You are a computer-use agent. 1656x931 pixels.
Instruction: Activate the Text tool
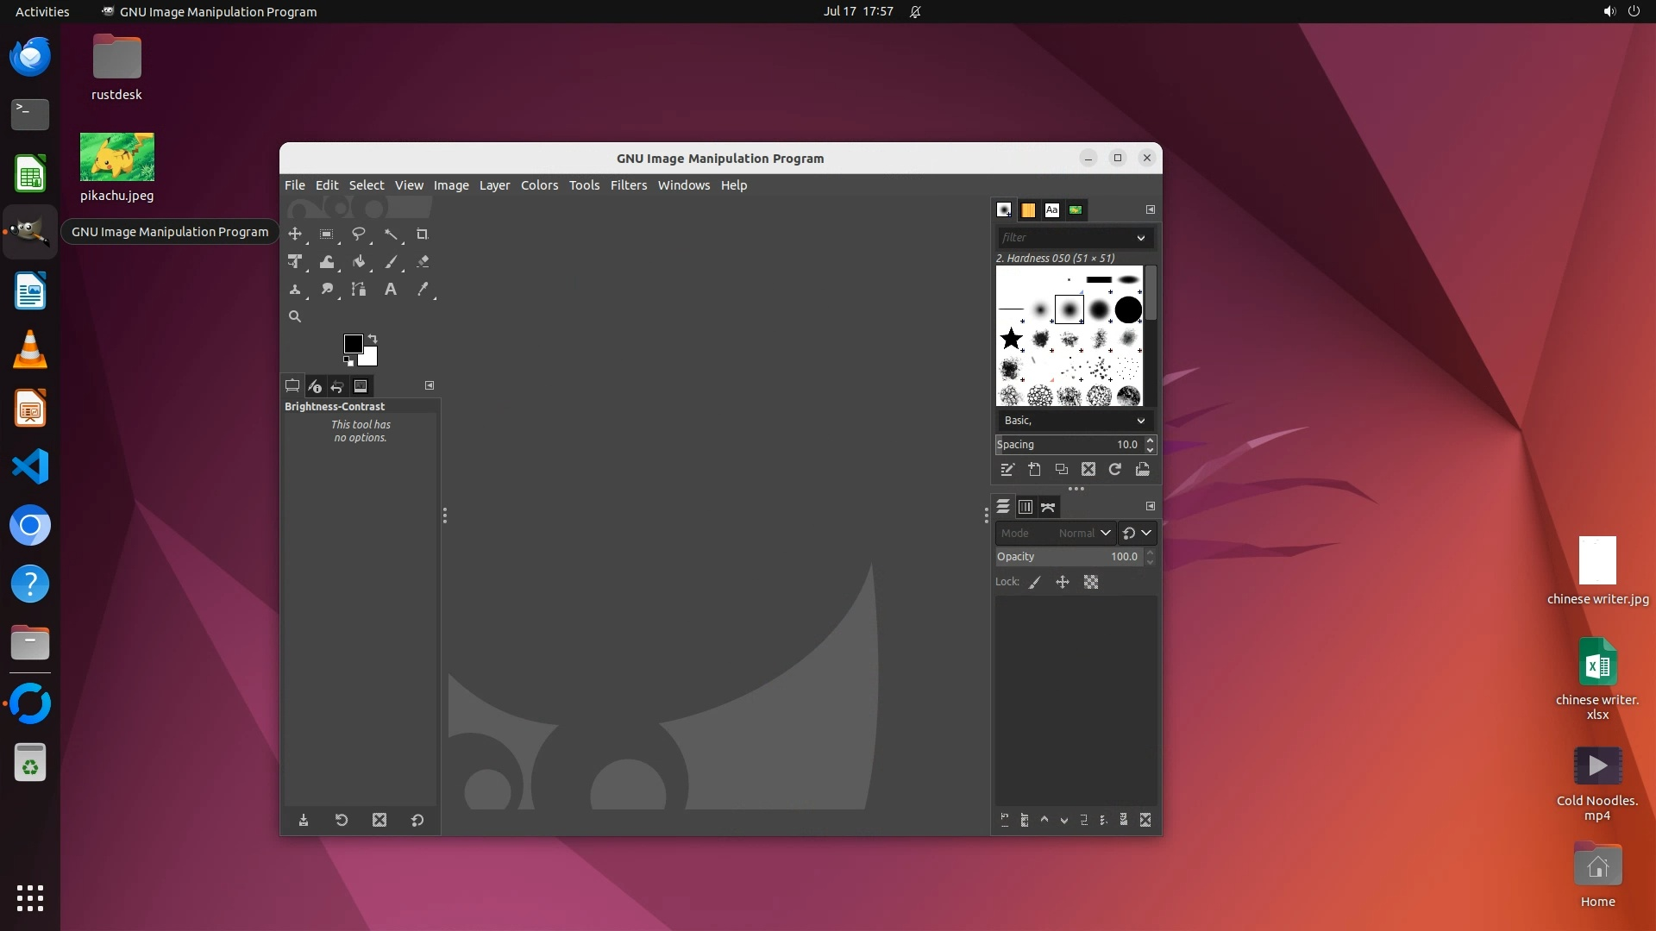click(391, 290)
